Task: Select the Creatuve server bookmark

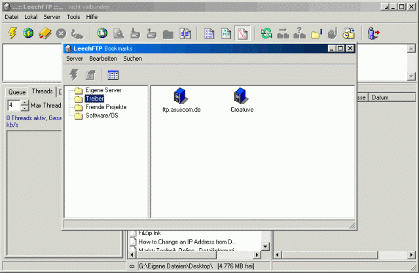Action: (242, 100)
